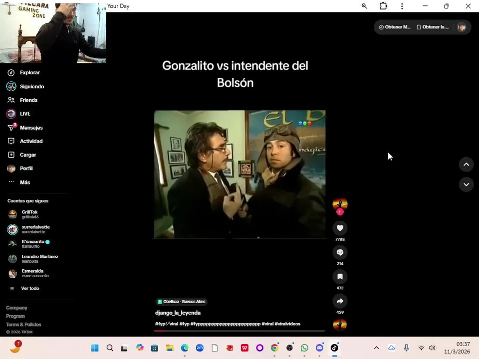Click the Obtener M... button
This screenshot has height=359, width=479.
pyautogui.click(x=394, y=27)
